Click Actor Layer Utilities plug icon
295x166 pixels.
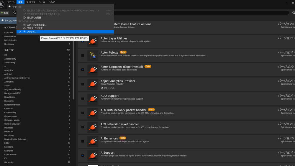(x=93, y=42)
